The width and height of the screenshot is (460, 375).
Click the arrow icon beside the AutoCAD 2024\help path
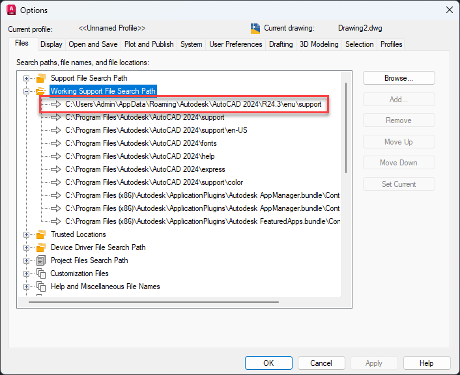pyautogui.click(x=56, y=156)
